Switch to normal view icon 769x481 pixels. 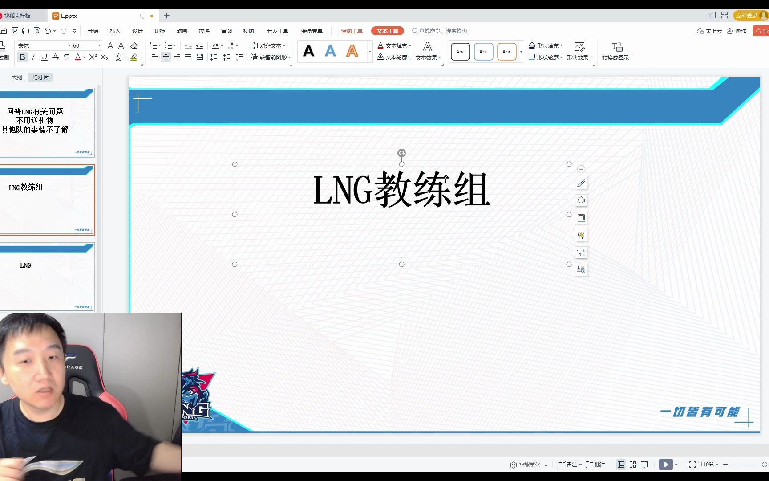point(621,465)
